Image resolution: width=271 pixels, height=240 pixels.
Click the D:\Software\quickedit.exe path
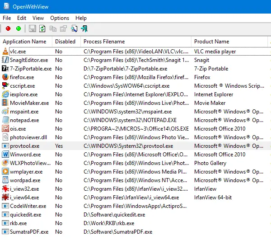coord(114,215)
